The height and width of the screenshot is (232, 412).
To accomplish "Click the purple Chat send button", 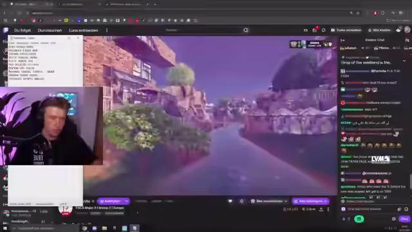I will point(404,219).
